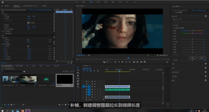The image size is (209, 112).
Task: Click the Mark Out button
Action: point(111,62)
